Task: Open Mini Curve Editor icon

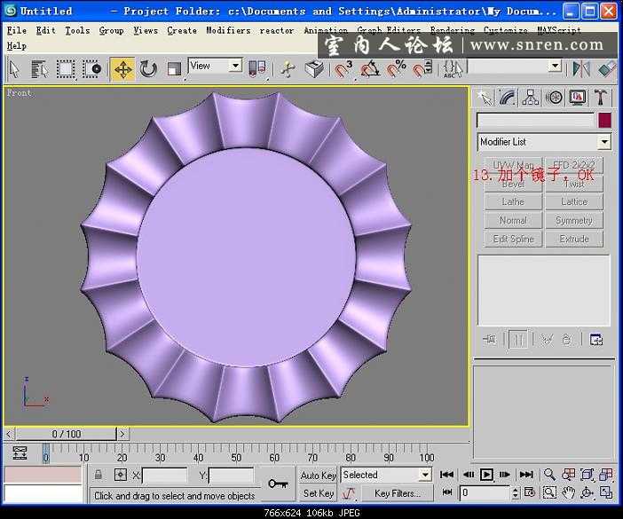Action: pos(20,452)
